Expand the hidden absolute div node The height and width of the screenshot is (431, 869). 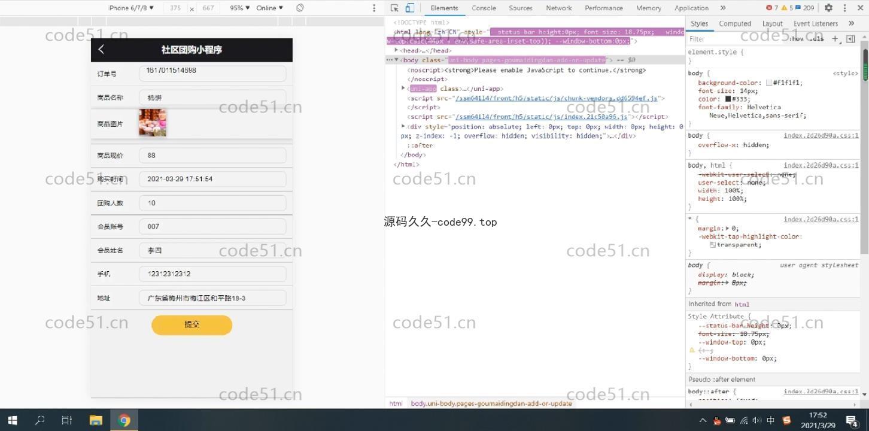click(403, 126)
